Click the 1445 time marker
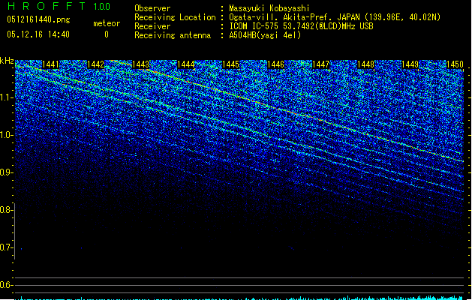472x300 pixels. click(230, 64)
